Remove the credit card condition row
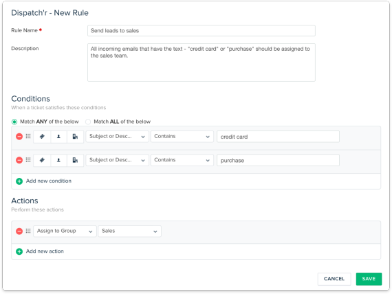392x294 pixels. pos(19,137)
